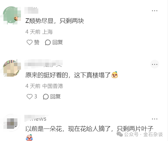Image resolution: width=168 pixels, height=141 pixels.
Task: Click the username ending in 'ews'
Action: pos(35,118)
